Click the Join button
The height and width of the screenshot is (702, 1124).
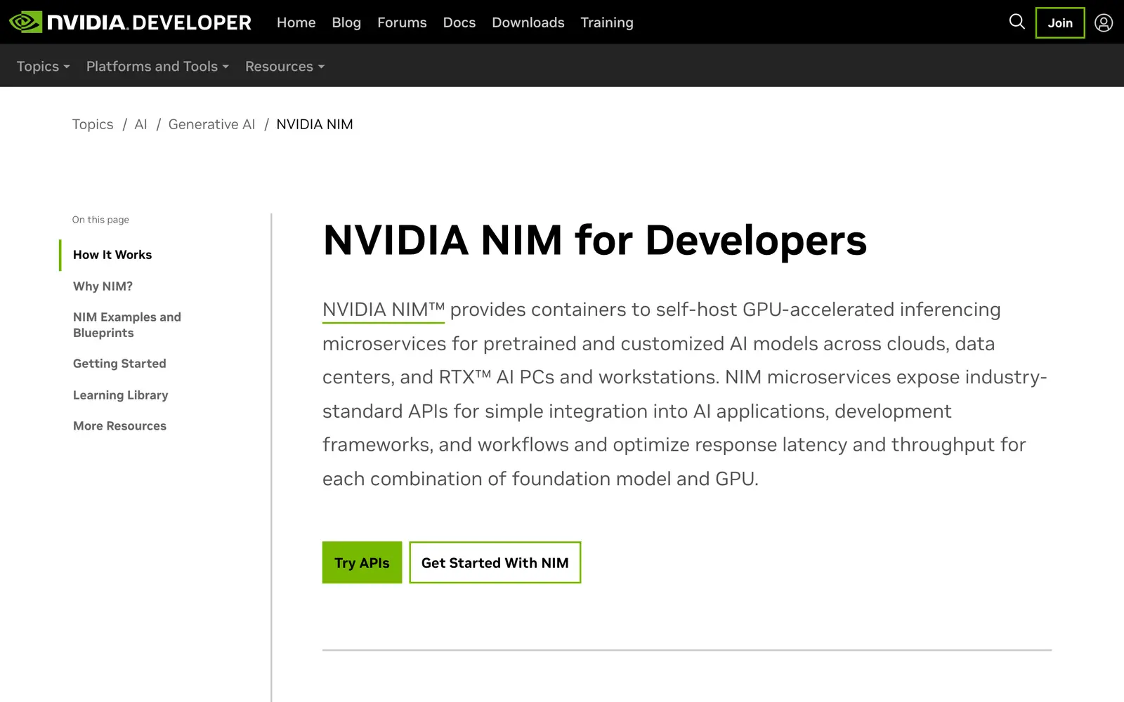(x=1060, y=22)
